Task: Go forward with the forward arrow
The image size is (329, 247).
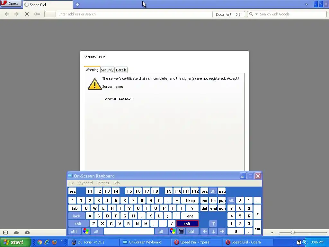Action: pos(16,14)
